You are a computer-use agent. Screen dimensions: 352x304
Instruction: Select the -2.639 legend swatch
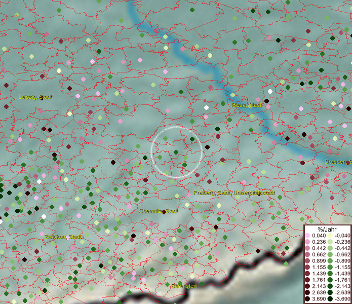[x=330, y=292]
